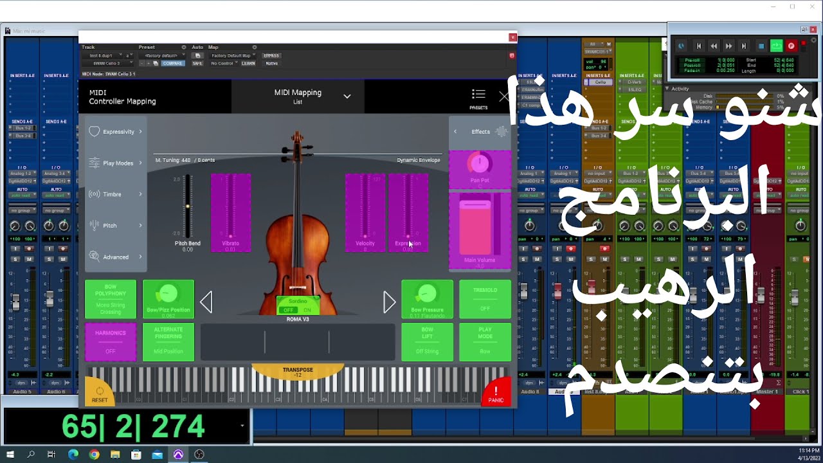823x463 pixels.
Task: Select the next instrument with right arrow
Action: [389, 302]
